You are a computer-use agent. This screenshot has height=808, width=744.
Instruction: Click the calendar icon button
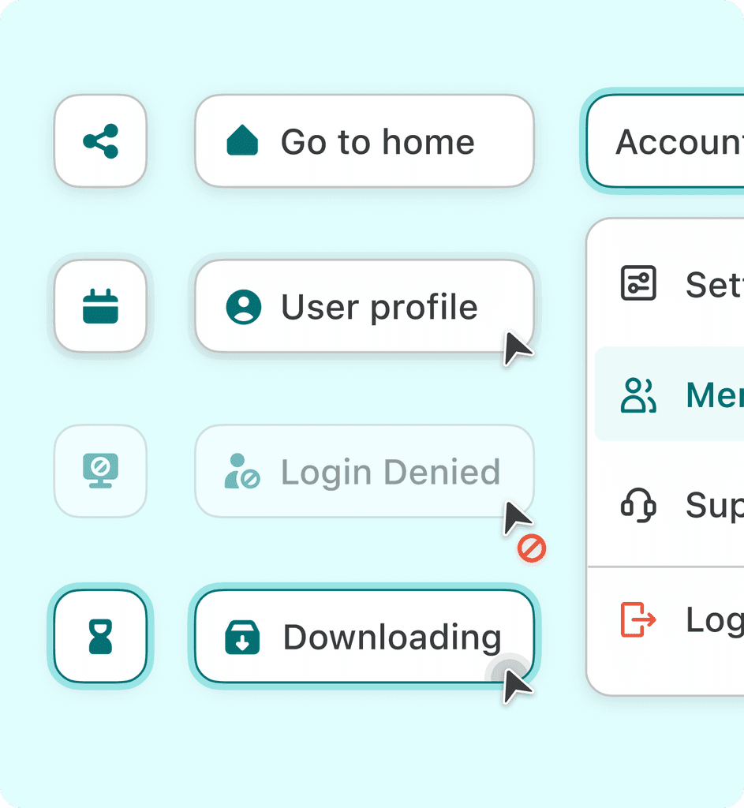(x=99, y=307)
